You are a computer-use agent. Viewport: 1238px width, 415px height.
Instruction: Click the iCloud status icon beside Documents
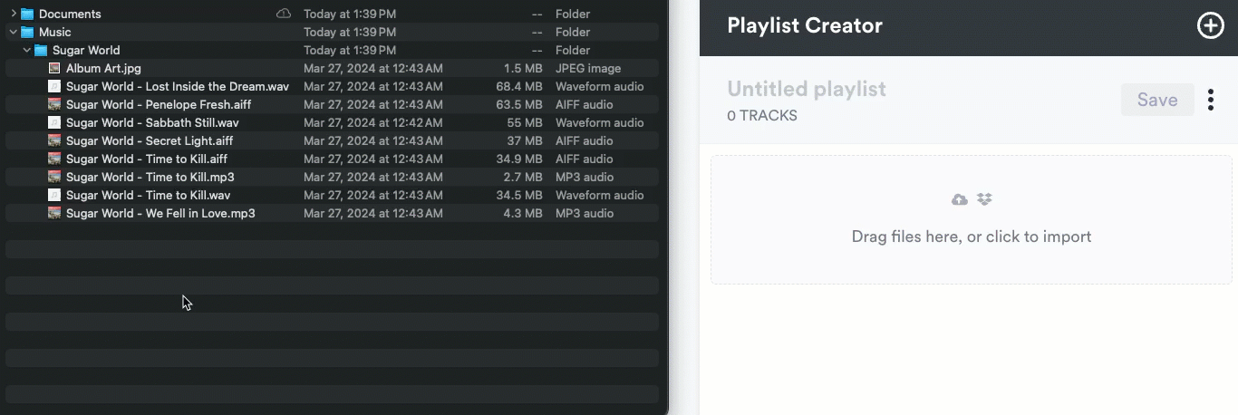[x=284, y=14]
